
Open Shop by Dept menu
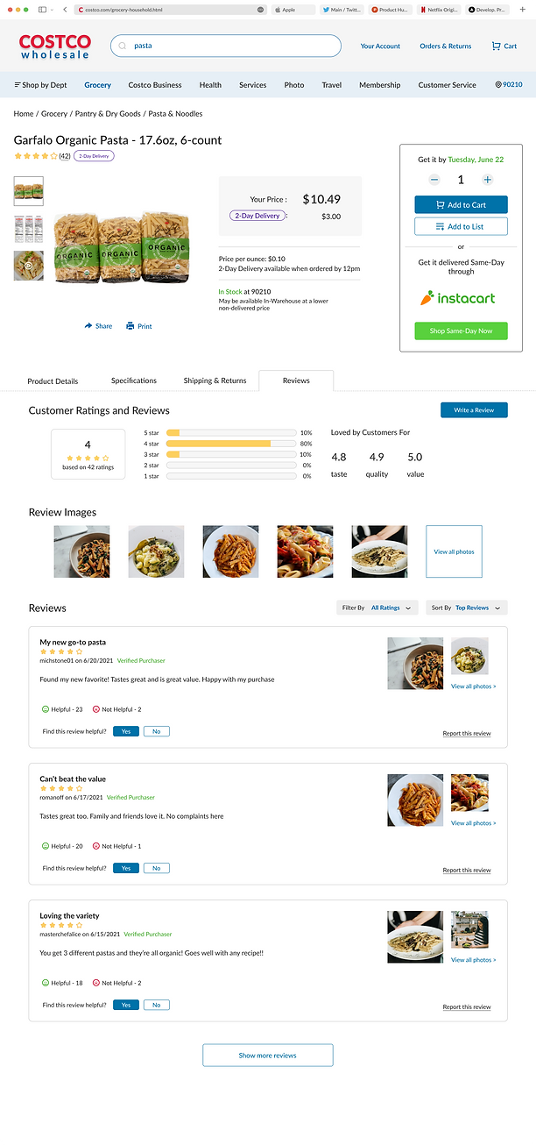point(41,85)
